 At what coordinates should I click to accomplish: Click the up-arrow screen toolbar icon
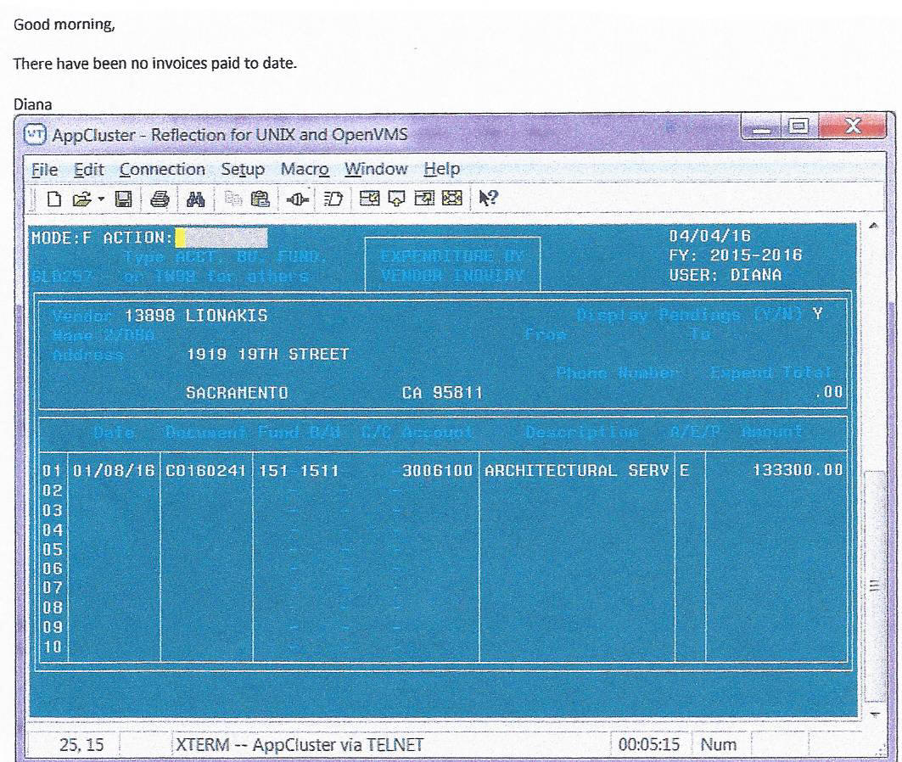click(x=397, y=199)
